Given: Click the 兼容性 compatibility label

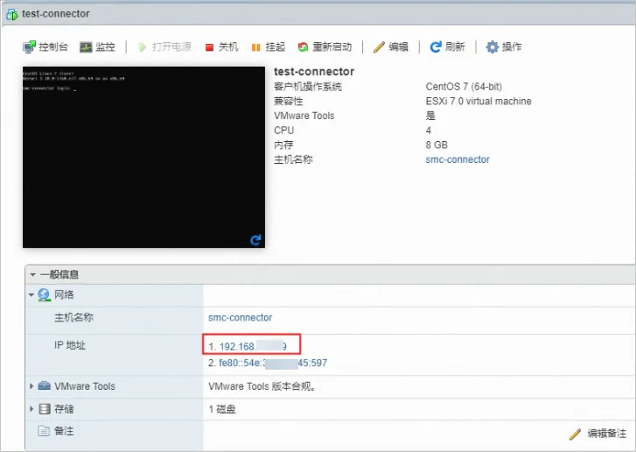Looking at the screenshot, I should (x=289, y=101).
